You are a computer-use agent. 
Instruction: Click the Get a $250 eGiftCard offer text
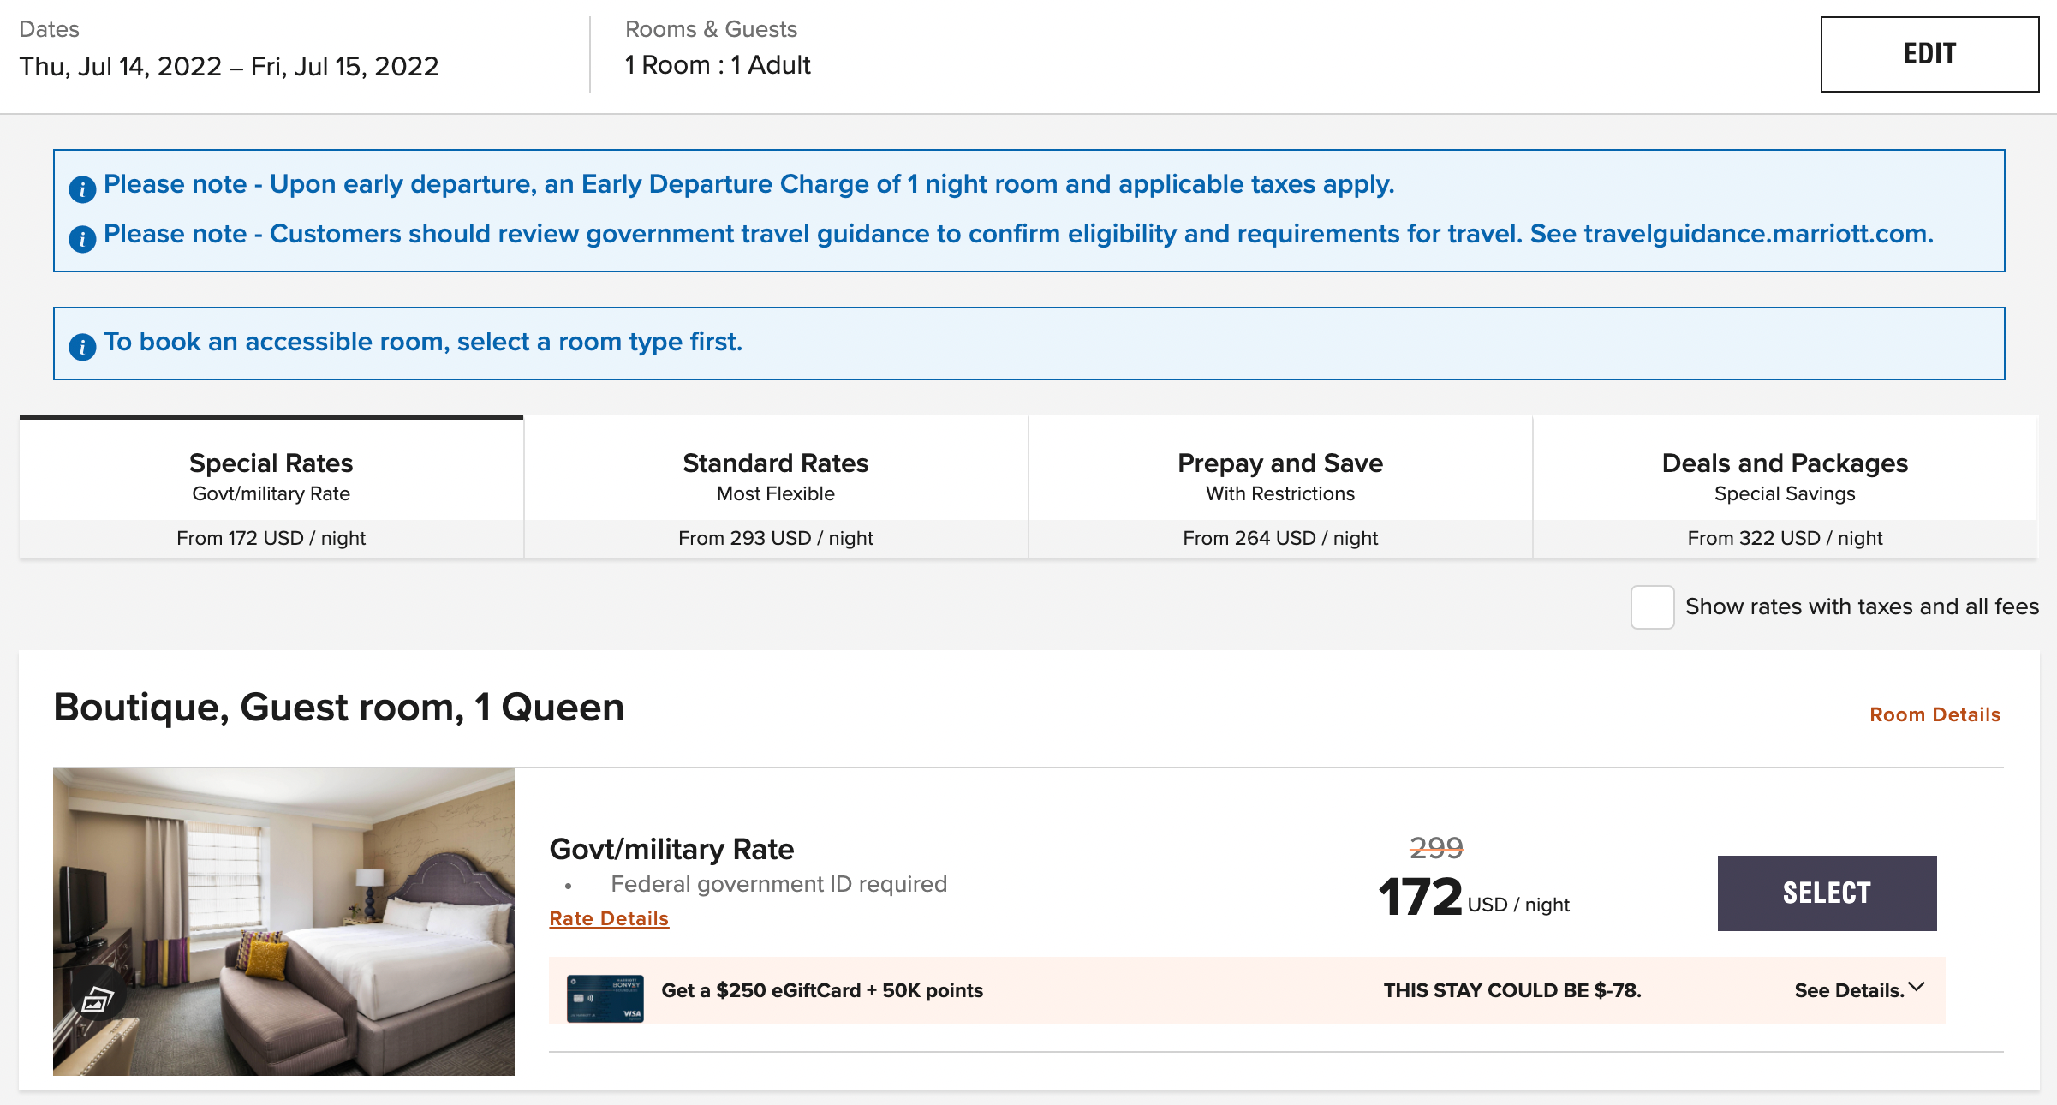(821, 990)
